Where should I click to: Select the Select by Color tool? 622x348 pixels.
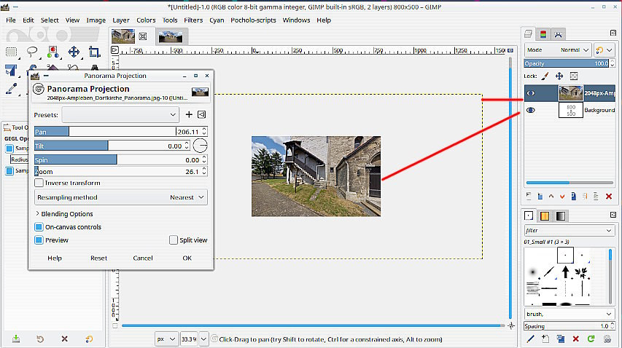tap(53, 52)
